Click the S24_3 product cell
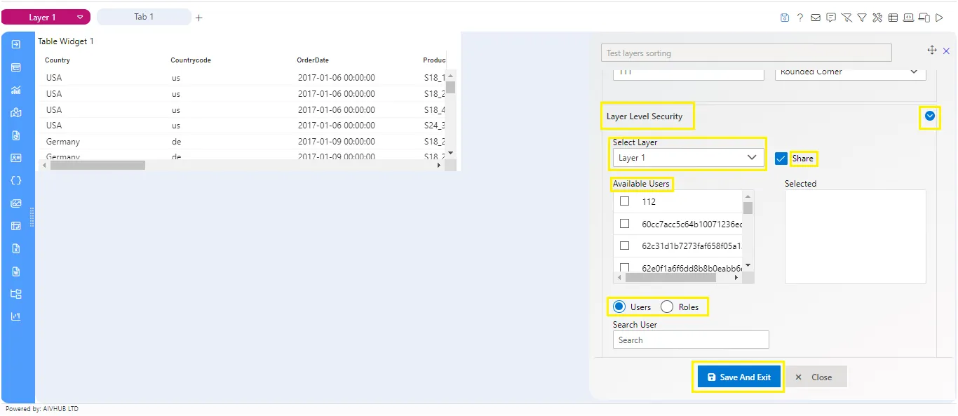 click(435, 126)
